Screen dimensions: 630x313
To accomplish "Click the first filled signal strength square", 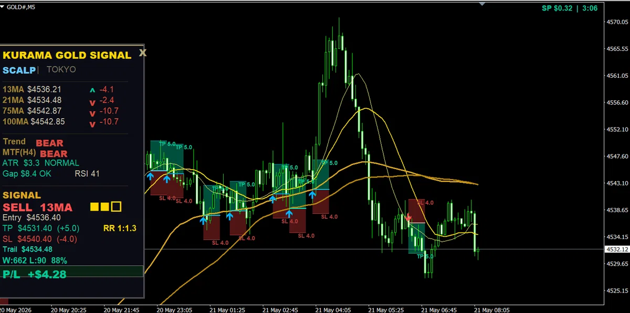I will (95, 207).
